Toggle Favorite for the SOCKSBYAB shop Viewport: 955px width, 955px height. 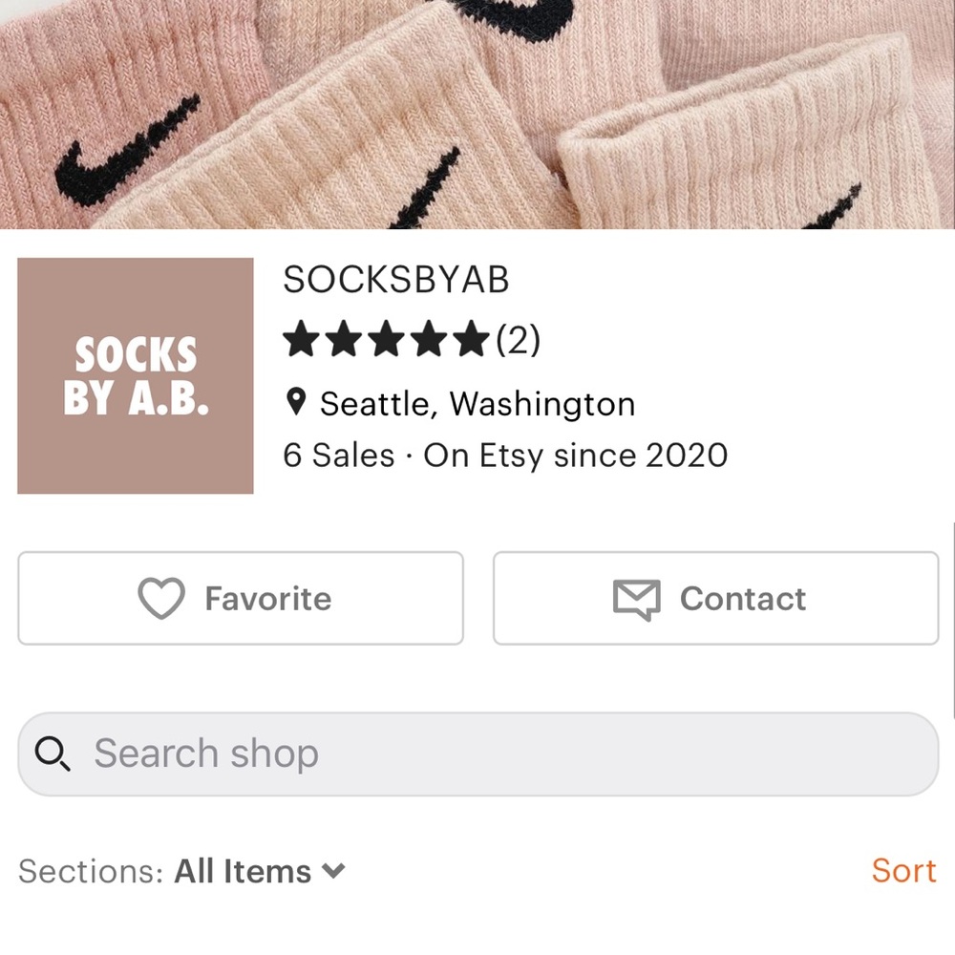pyautogui.click(x=240, y=598)
